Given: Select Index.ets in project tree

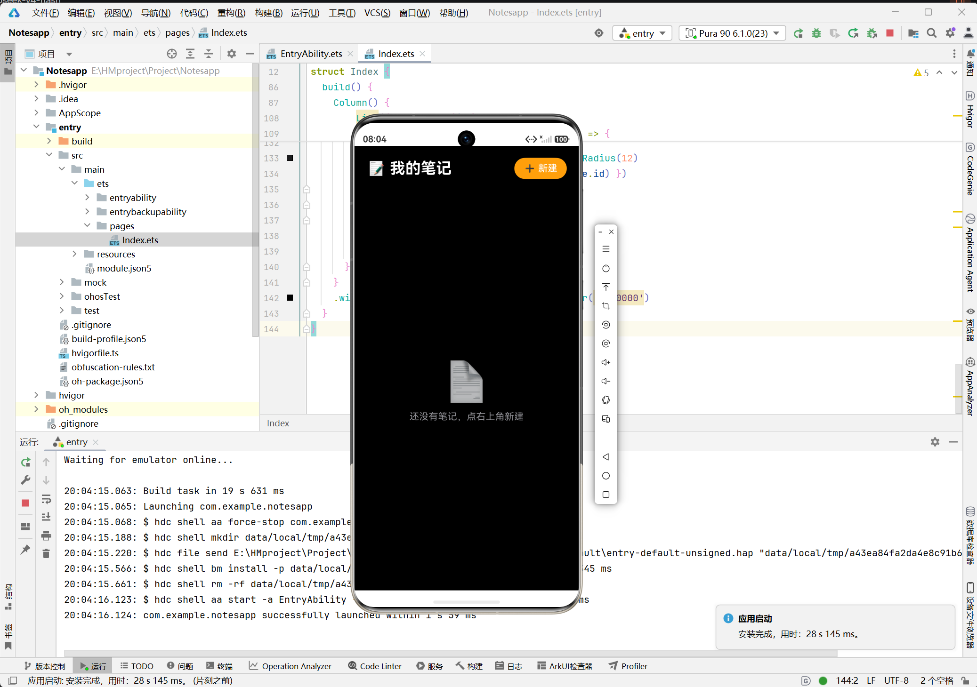Looking at the screenshot, I should click(140, 240).
